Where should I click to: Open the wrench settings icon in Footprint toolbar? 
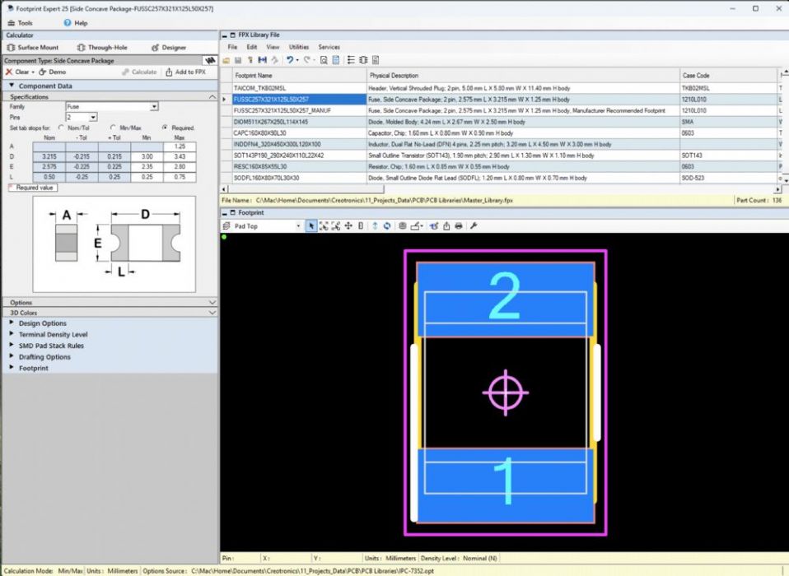point(474,226)
